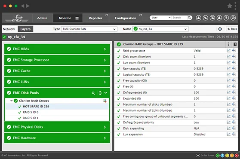The height and width of the screenshot is (159, 240).
Task: Show graph for Maximum number of disks
Action: 228,104
